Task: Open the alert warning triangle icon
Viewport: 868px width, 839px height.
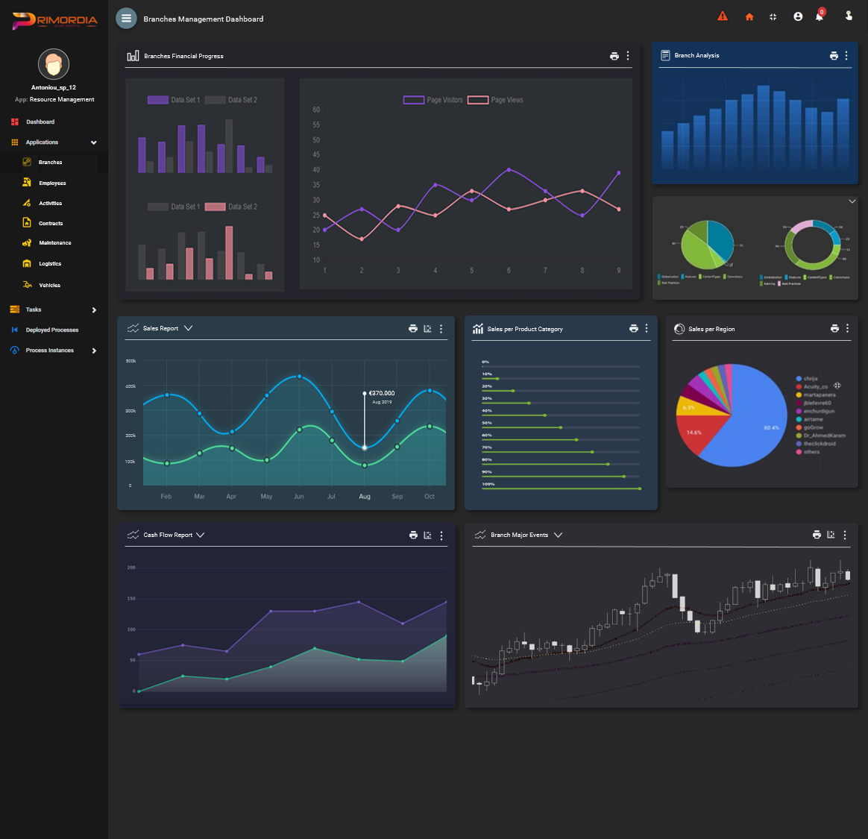Action: pyautogui.click(x=722, y=16)
